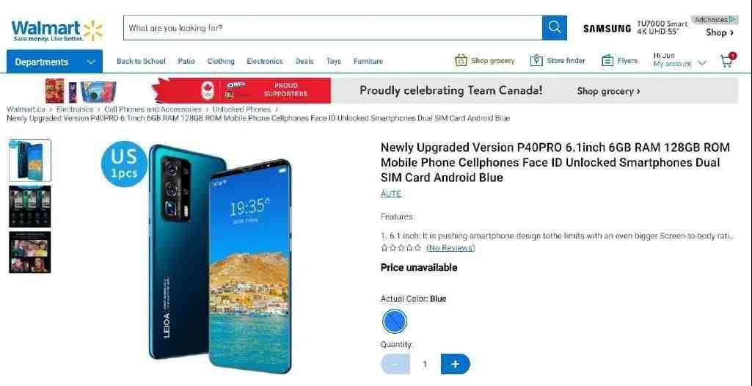
Task: Decrease quantity with minus button
Action: 395,364
